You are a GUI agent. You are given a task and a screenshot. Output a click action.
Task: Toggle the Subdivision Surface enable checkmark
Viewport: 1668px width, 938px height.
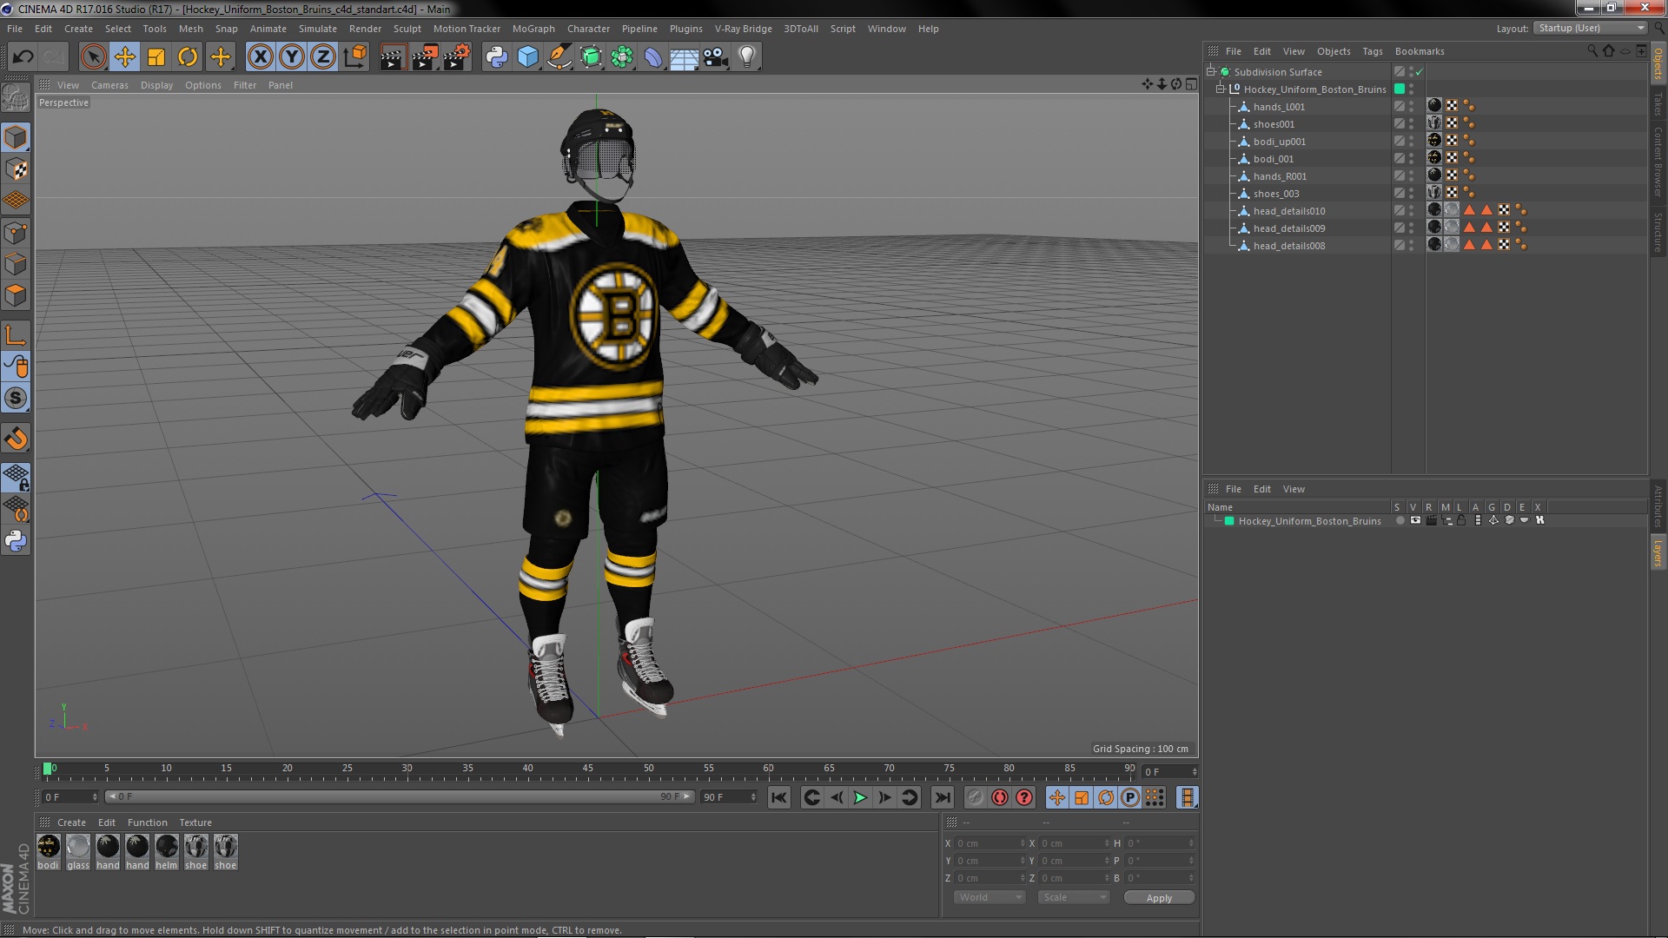click(x=1420, y=71)
